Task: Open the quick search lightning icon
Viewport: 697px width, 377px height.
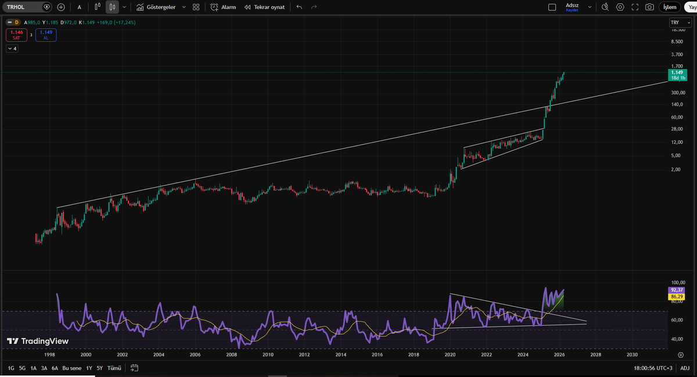Action: [x=605, y=7]
